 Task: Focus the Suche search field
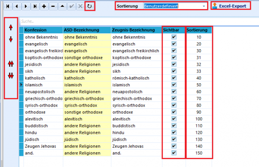[139, 21]
